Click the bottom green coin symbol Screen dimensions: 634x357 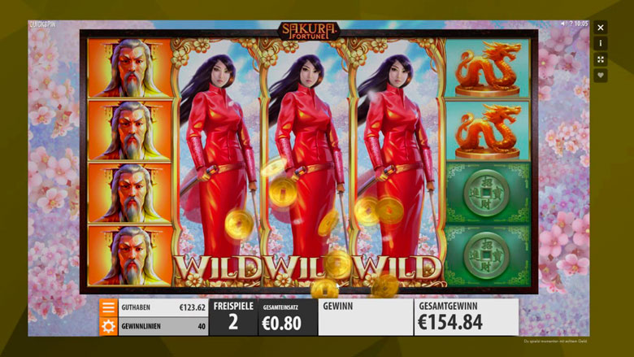click(488, 255)
